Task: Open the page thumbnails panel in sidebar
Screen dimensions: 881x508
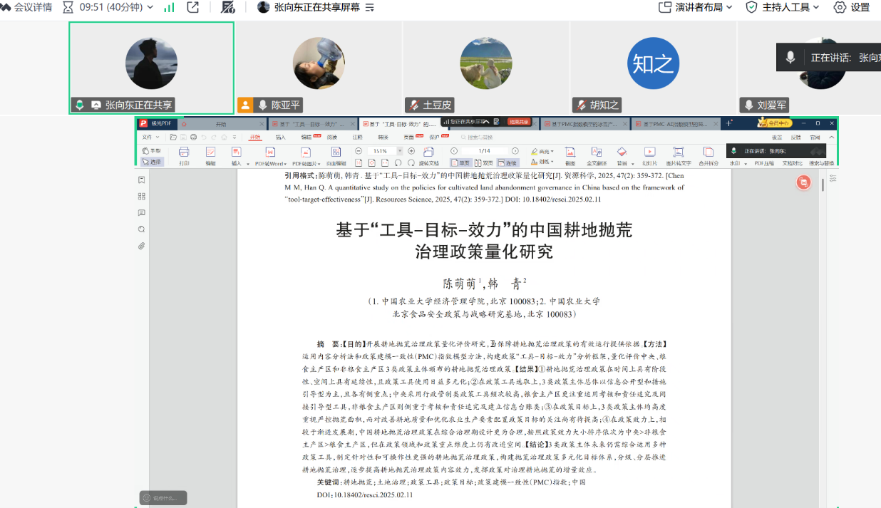Action: pos(142,197)
